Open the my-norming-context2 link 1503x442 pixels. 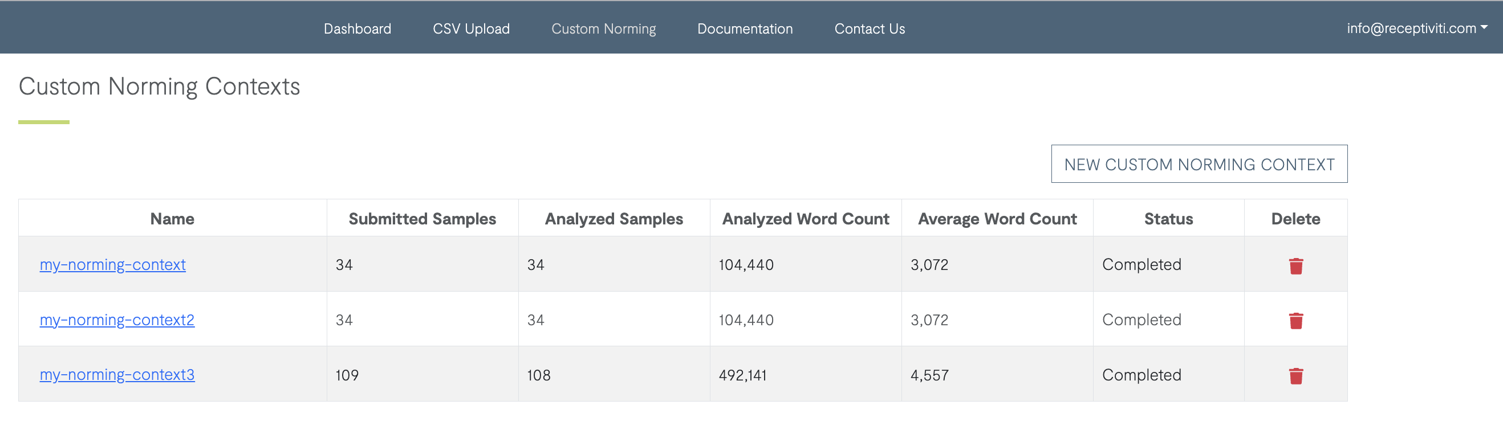pos(117,320)
